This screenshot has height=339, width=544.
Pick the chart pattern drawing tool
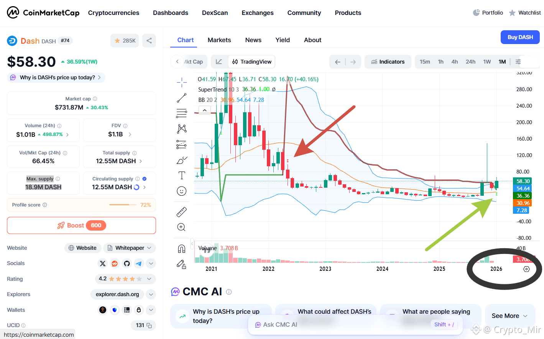coord(182,129)
